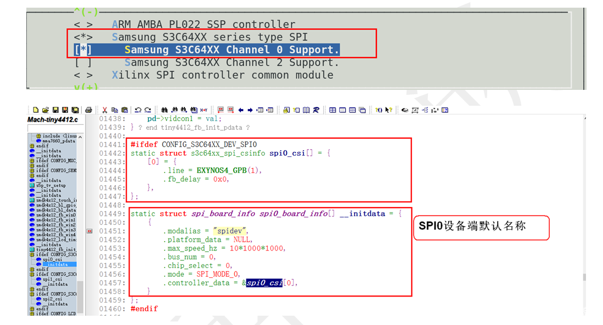Click the Go Back blue arrow

coord(241,110)
